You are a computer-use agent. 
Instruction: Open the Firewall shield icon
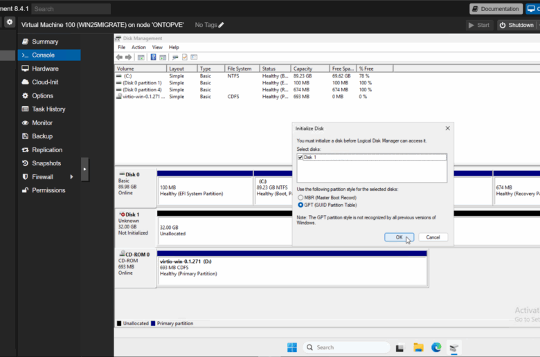(x=25, y=176)
